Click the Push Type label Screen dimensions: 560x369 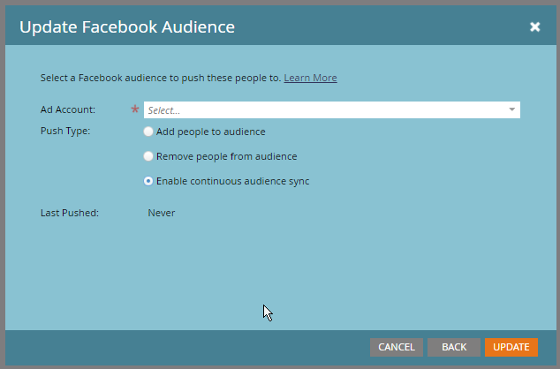(x=65, y=132)
